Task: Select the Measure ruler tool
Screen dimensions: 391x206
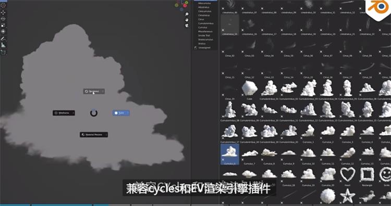Action: click(x=3, y=45)
